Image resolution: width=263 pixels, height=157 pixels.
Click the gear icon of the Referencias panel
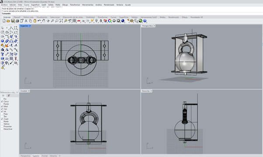tap(17, 92)
